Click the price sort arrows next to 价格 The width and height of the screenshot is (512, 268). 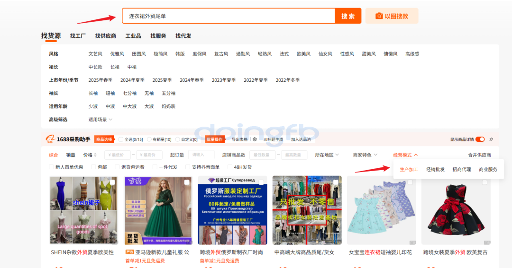pyautogui.click(x=95, y=155)
